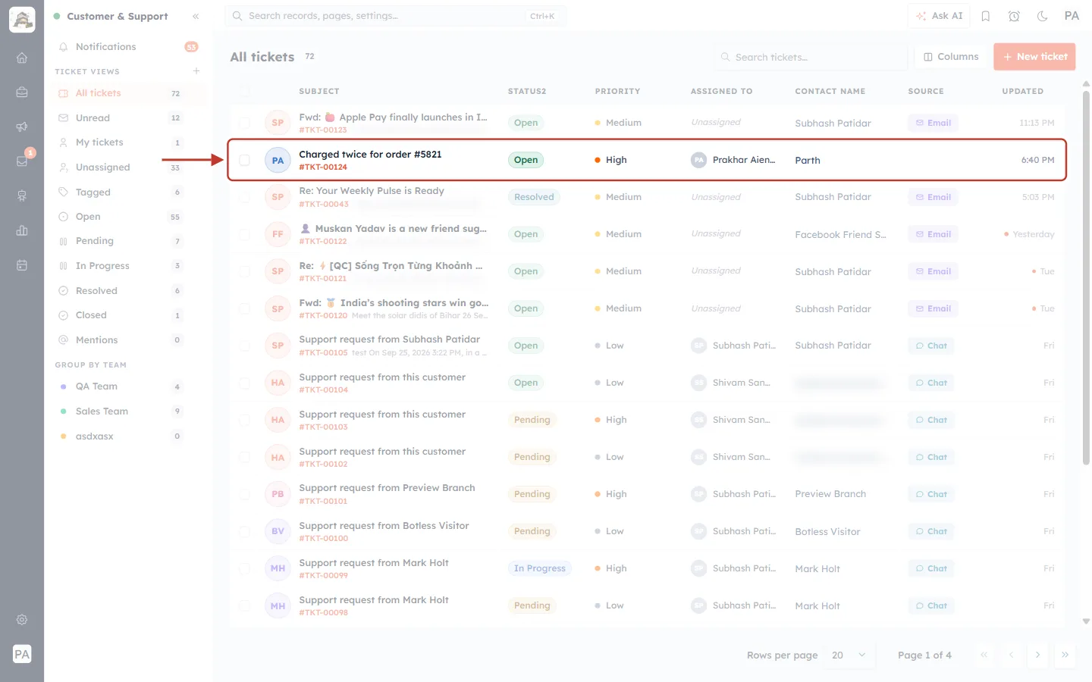Open settings gear in left rail

click(22, 620)
